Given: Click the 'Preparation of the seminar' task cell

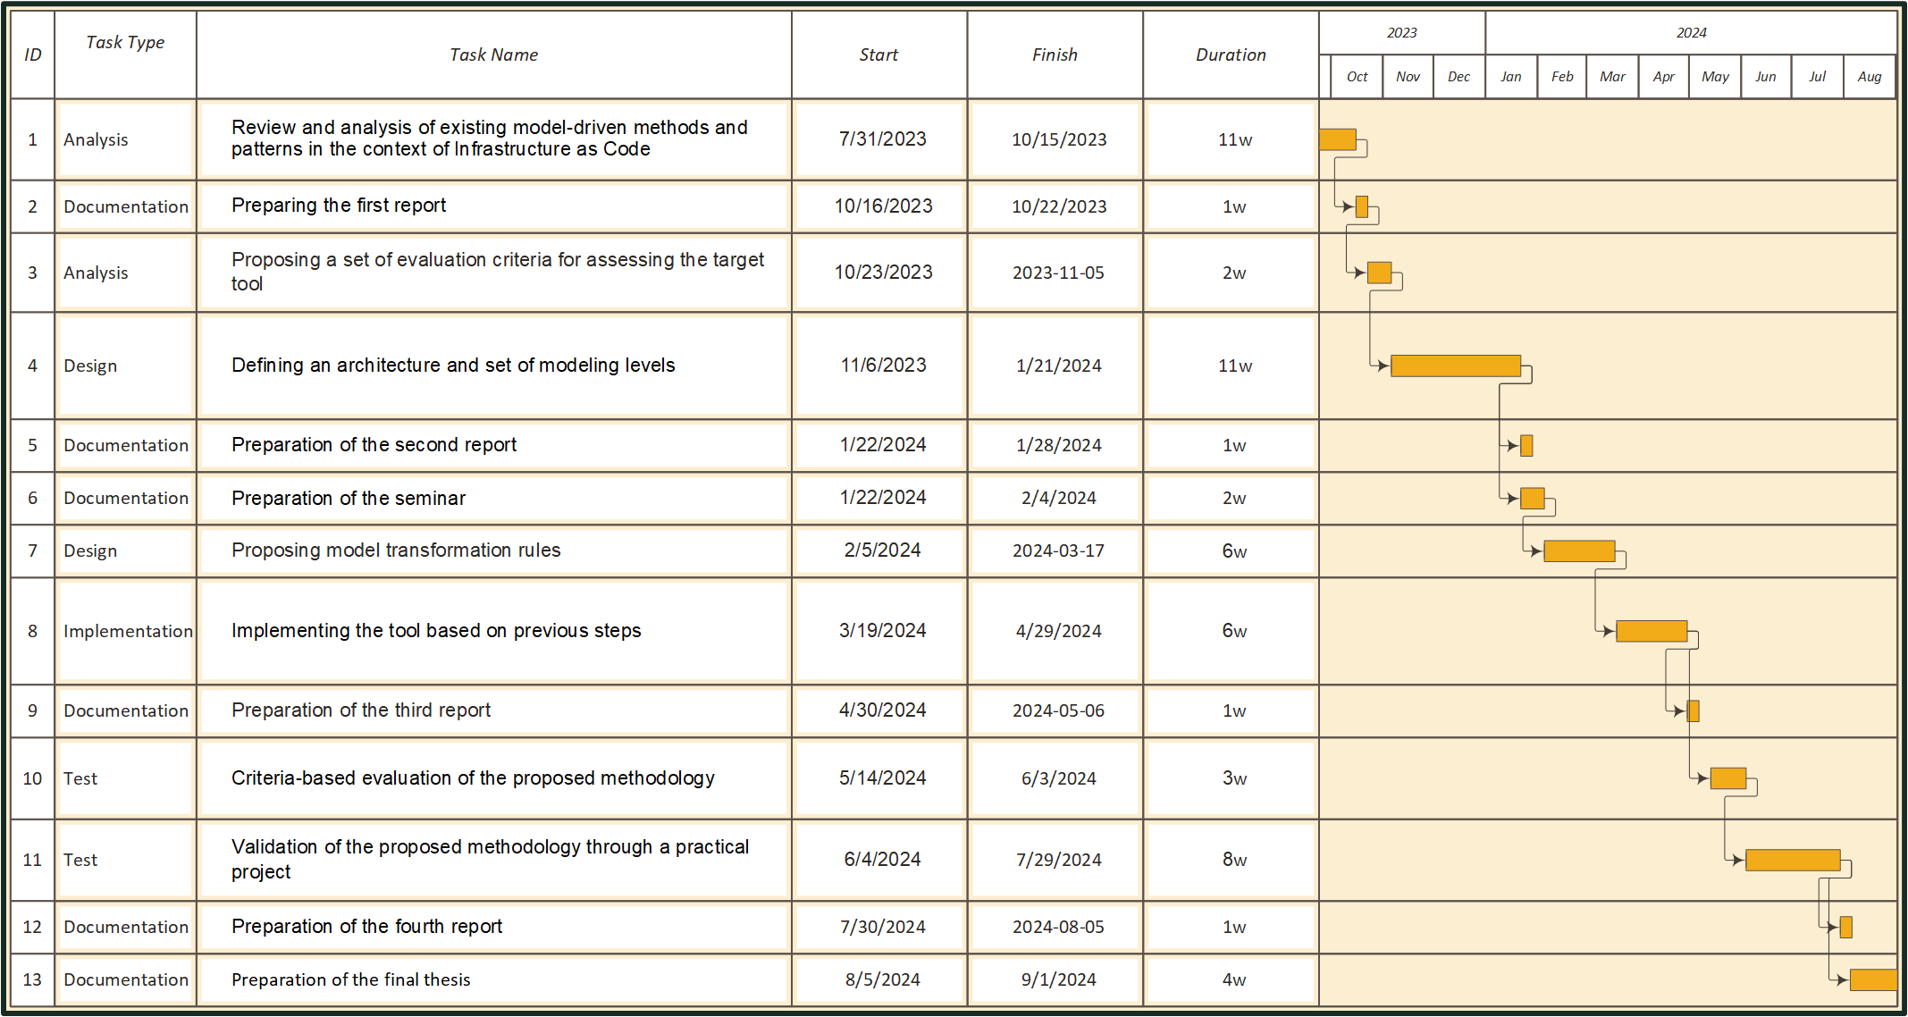Looking at the screenshot, I should [x=349, y=499].
